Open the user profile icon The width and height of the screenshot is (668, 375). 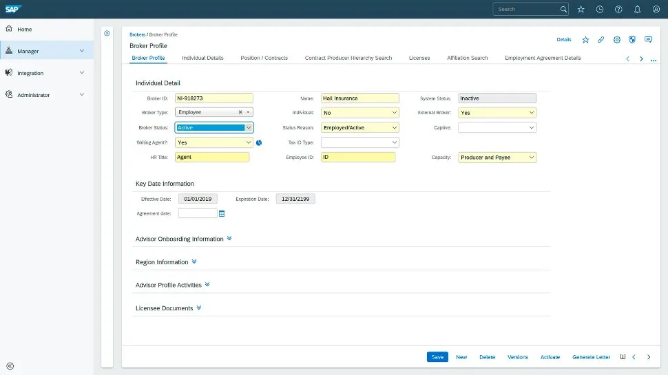tap(656, 9)
